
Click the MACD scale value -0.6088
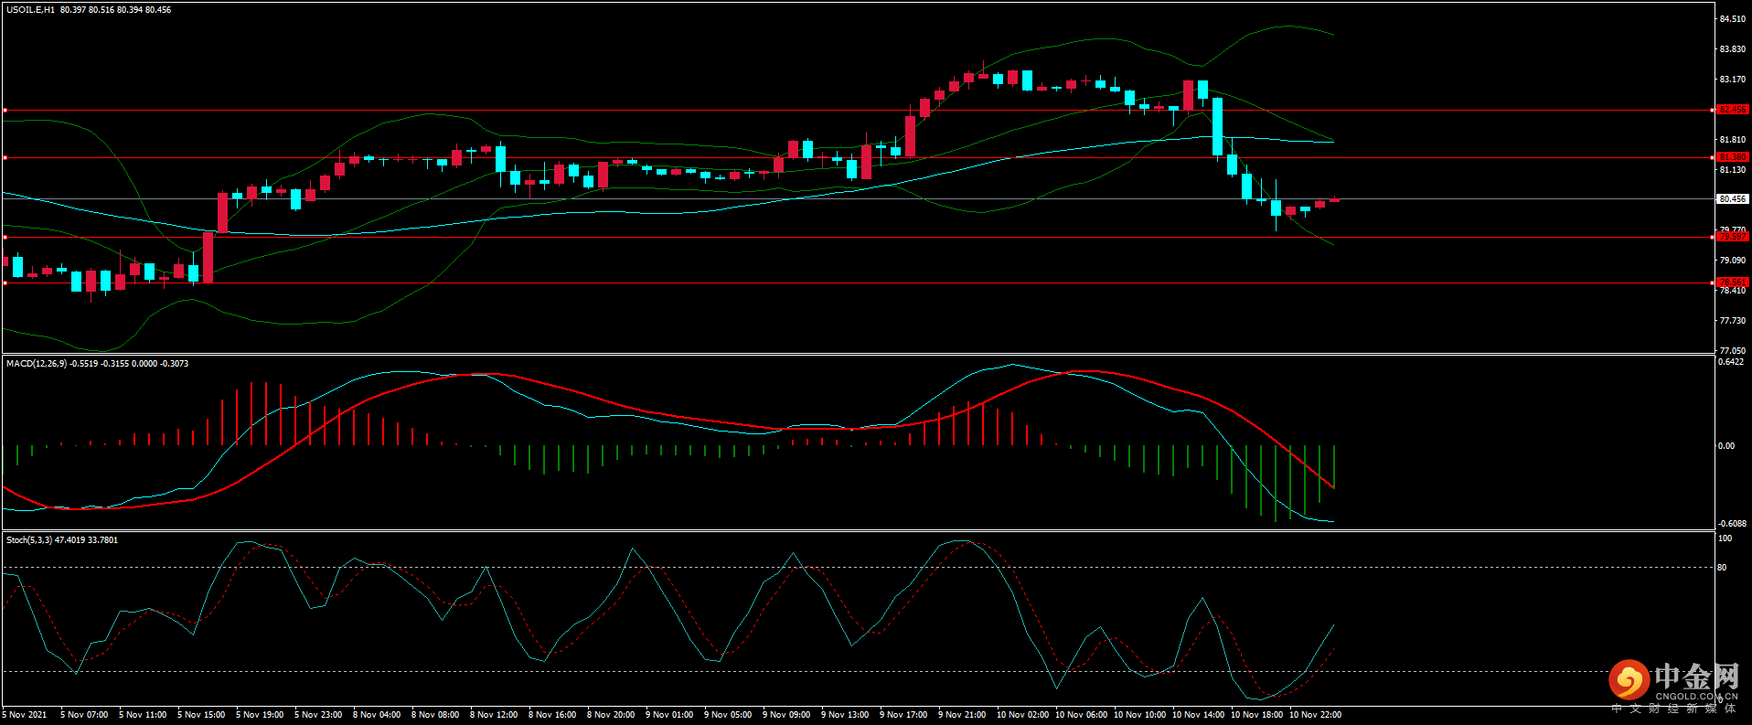click(x=1733, y=524)
